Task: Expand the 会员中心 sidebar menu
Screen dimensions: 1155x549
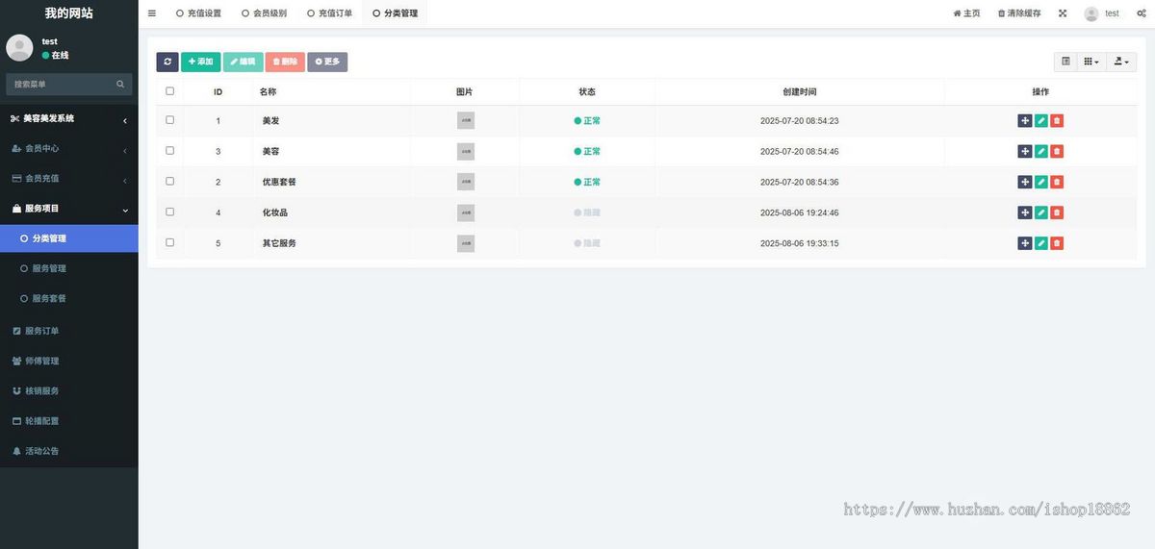Action: [x=69, y=149]
